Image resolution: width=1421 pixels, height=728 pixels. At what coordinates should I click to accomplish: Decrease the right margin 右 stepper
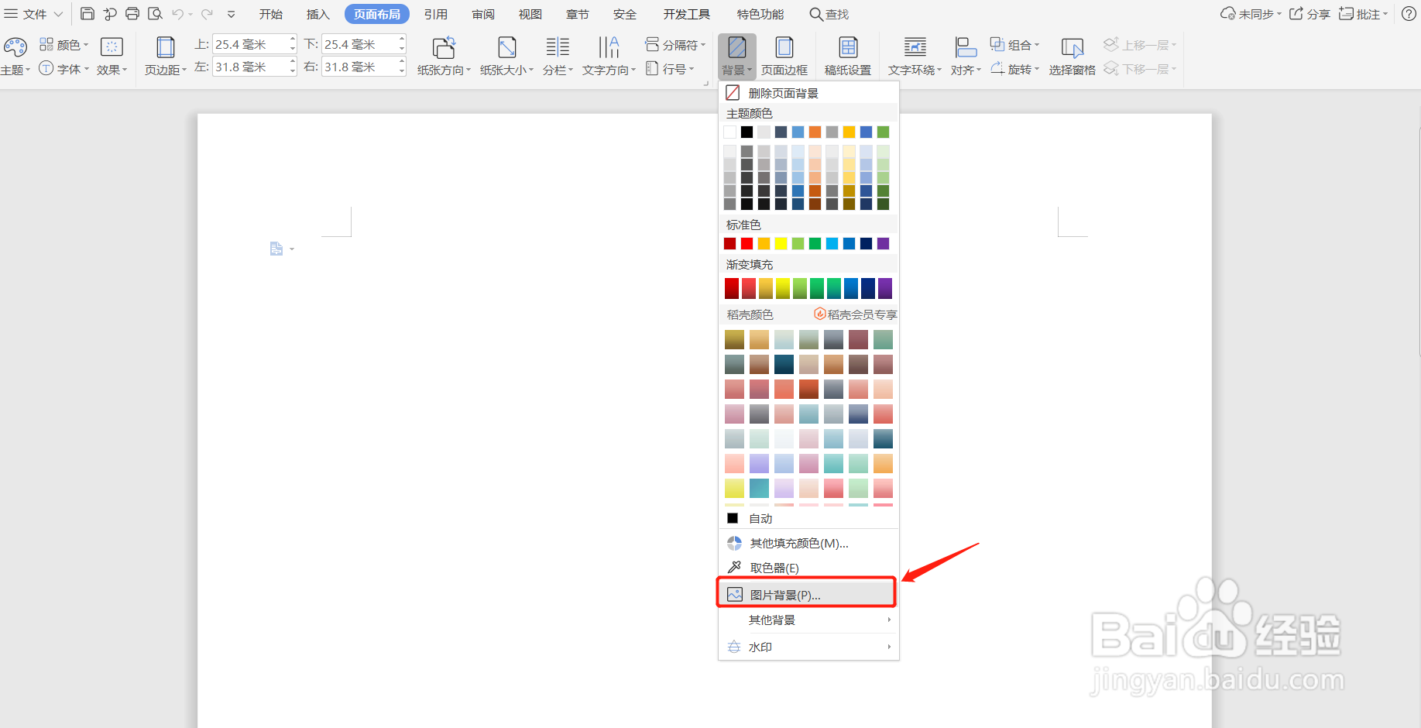tap(402, 71)
